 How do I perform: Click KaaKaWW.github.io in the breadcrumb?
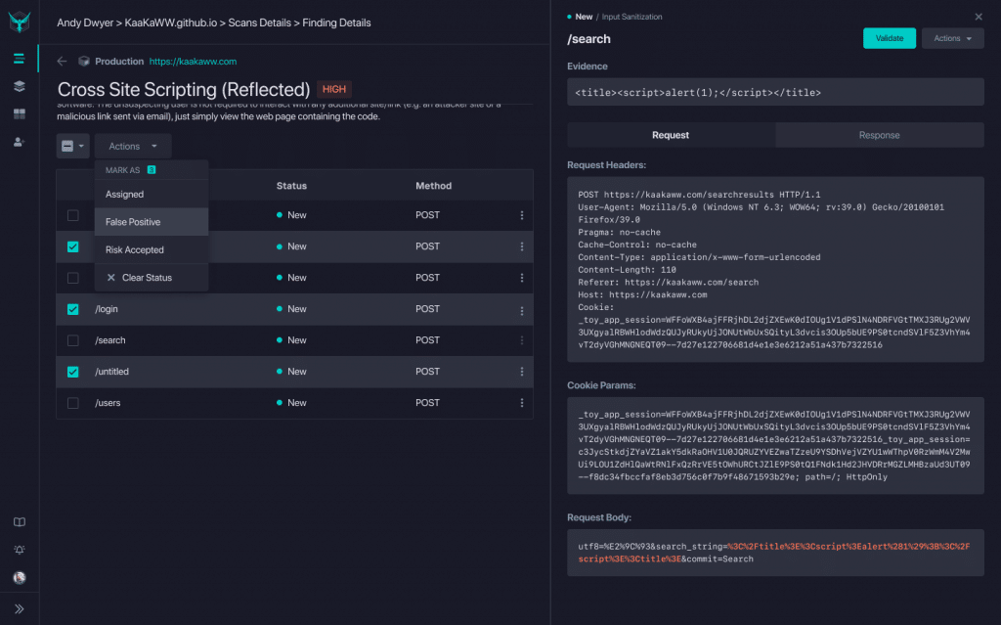coord(170,23)
